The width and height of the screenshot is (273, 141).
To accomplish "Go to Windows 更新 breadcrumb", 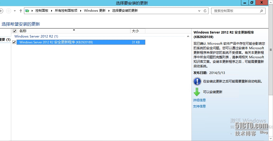I will [x=95, y=11].
